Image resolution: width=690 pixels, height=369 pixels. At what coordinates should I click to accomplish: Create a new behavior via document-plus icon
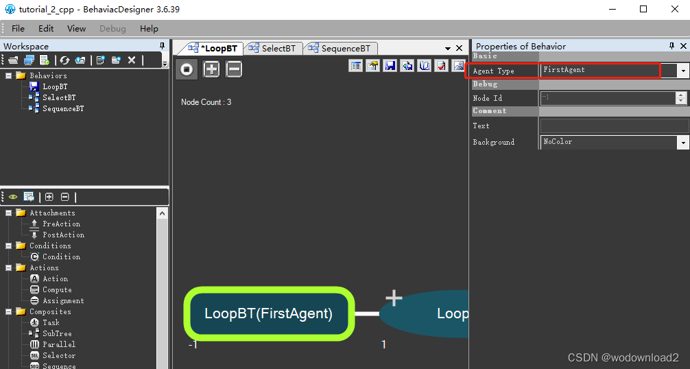[101, 60]
